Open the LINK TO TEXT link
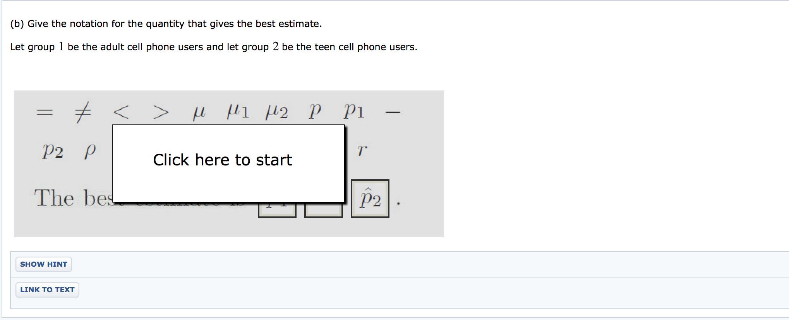This screenshot has height=320, width=789. 47,289
